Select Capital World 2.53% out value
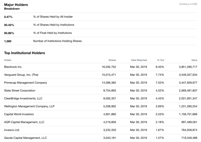Screen dimensions: 201x142 click(x=160, y=114)
